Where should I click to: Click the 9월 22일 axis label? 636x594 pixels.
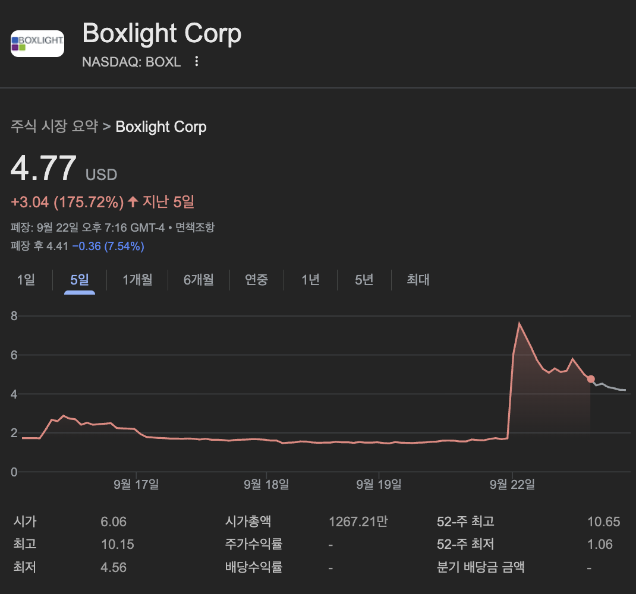(512, 484)
